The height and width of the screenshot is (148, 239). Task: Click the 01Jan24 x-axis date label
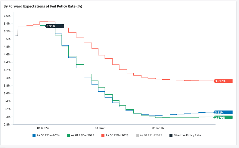point(43,127)
